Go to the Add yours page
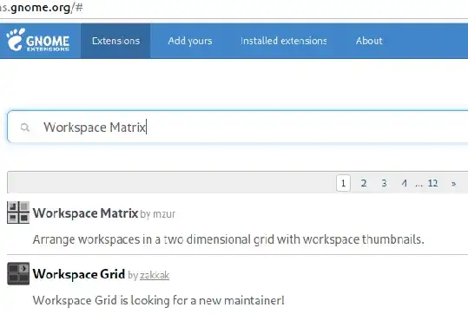468x314 pixels. (x=190, y=41)
